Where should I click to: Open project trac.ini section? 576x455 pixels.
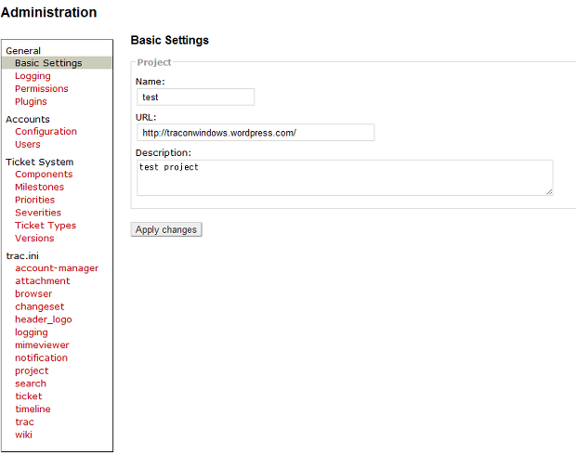tap(32, 371)
